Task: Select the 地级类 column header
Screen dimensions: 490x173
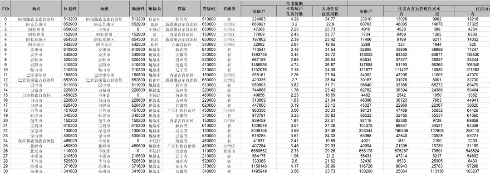Action: coord(154,9)
